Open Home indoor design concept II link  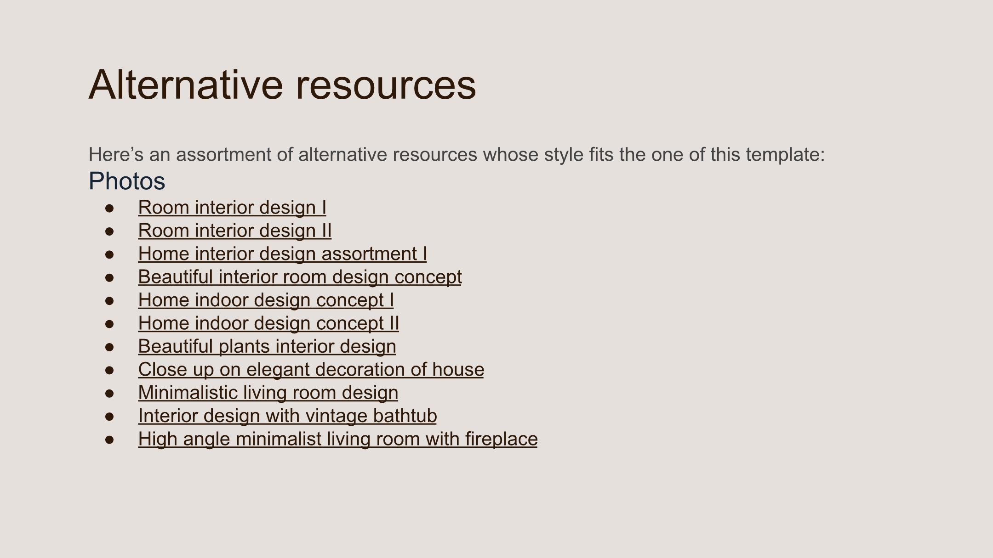pyautogui.click(x=268, y=323)
